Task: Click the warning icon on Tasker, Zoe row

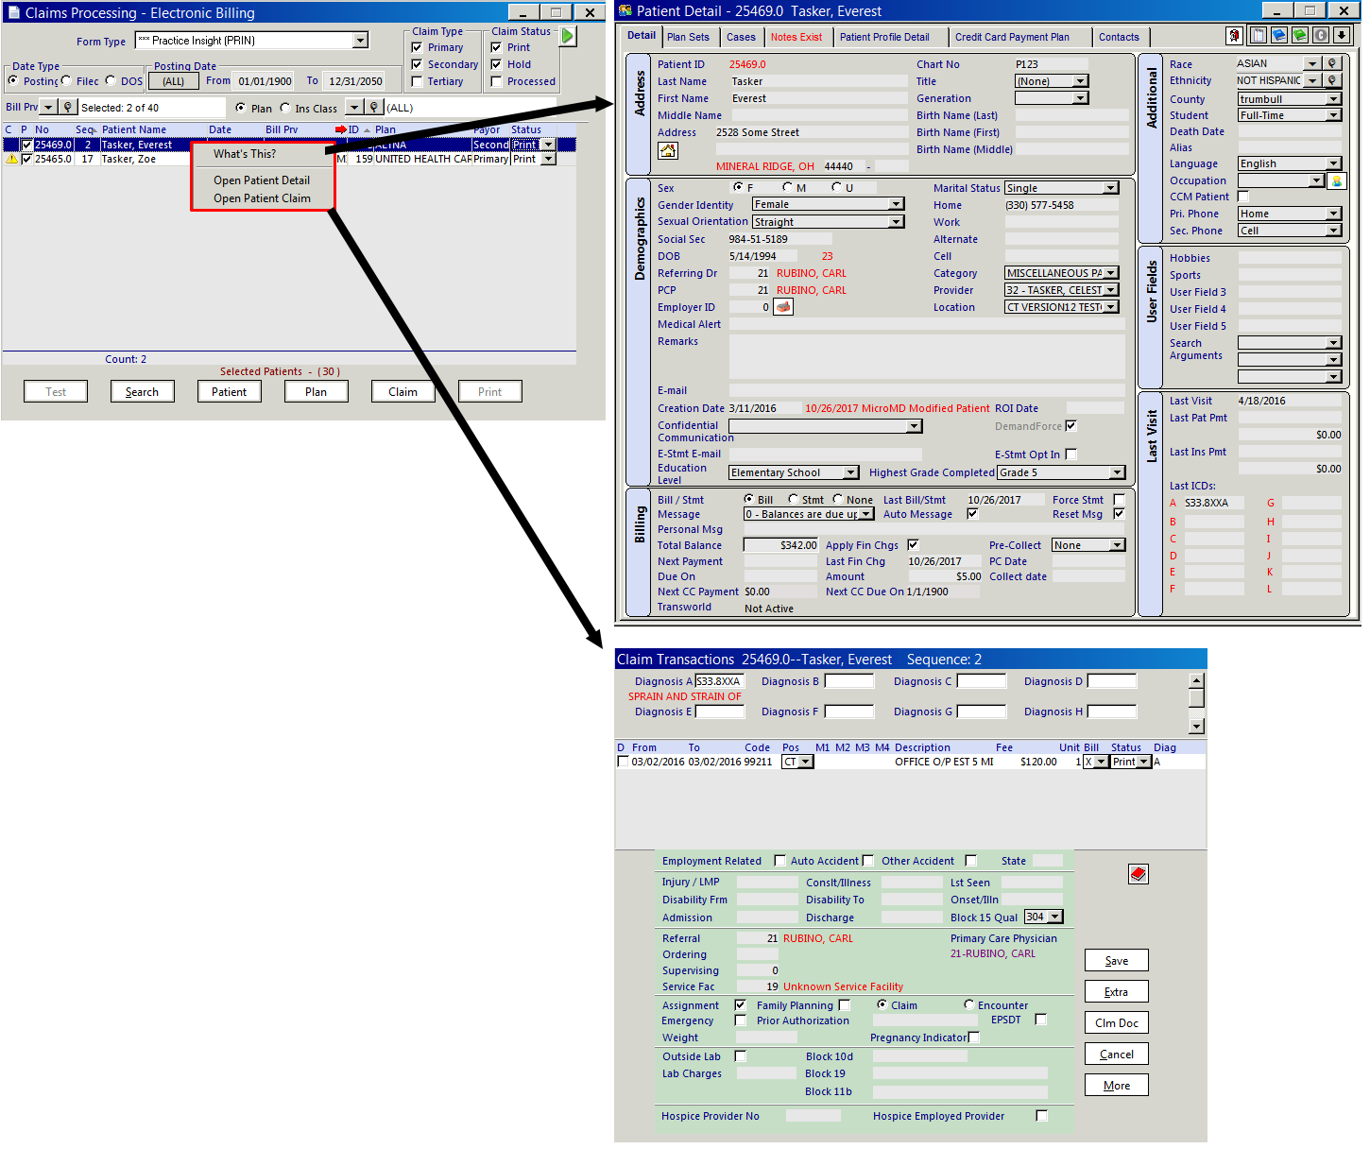Action: [x=11, y=159]
